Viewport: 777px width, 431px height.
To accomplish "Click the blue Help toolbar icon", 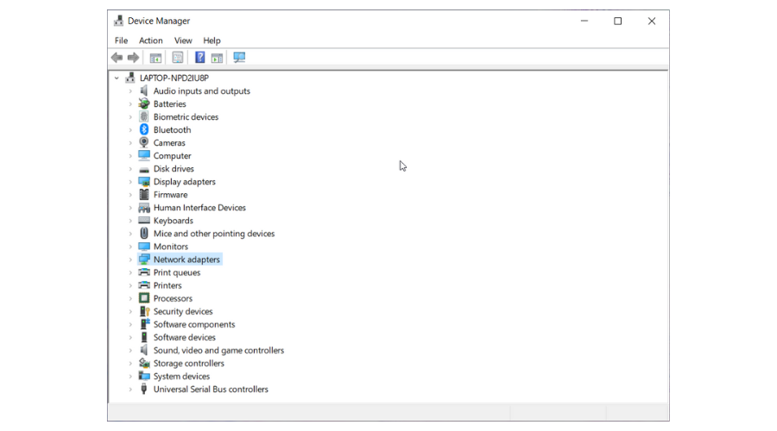I will [199, 58].
